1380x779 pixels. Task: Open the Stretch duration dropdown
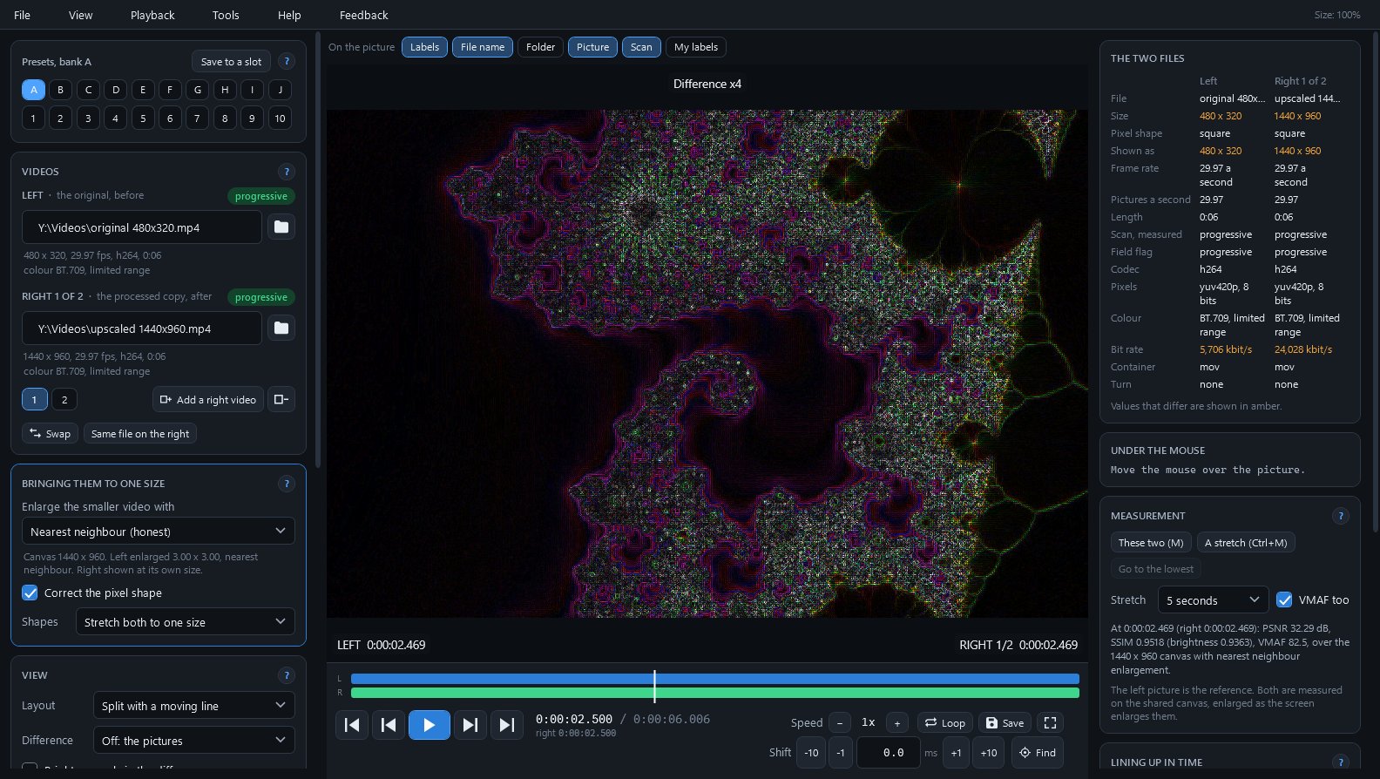click(1213, 599)
